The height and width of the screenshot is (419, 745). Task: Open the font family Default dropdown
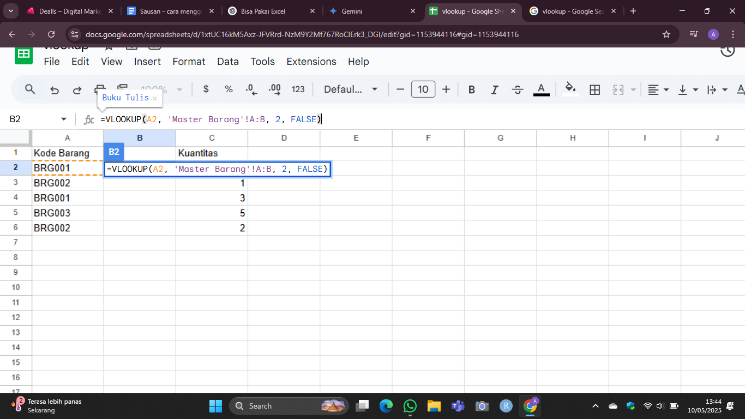[351, 89]
